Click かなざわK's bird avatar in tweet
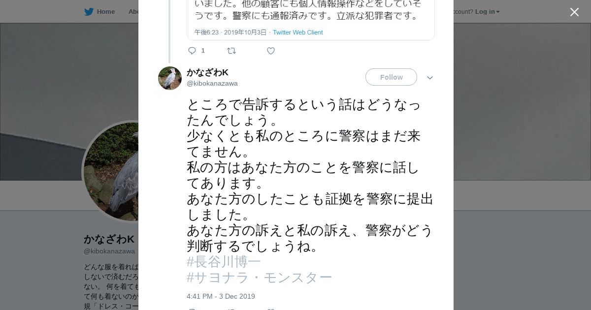The width and height of the screenshot is (591, 310). 170,78
